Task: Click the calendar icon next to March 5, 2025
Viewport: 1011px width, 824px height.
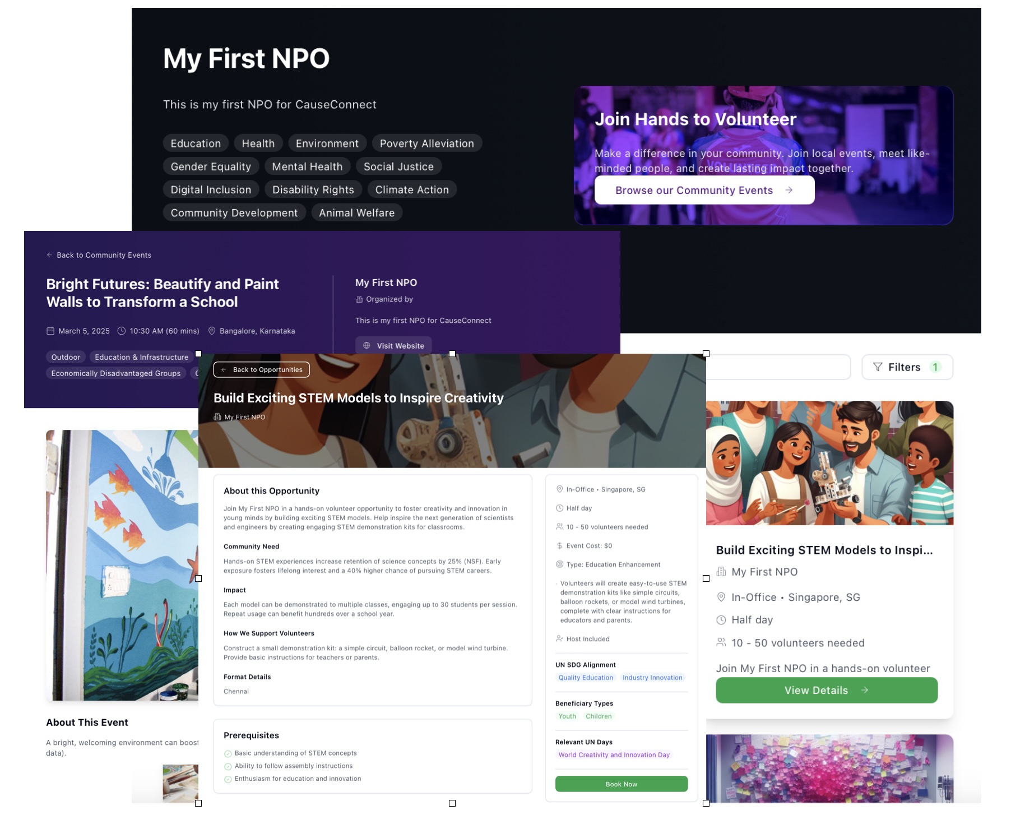Action: tap(50, 331)
